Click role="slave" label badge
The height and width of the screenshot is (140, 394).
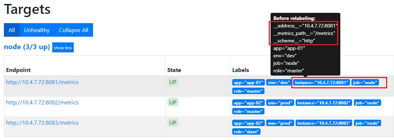pyautogui.click(x=247, y=131)
